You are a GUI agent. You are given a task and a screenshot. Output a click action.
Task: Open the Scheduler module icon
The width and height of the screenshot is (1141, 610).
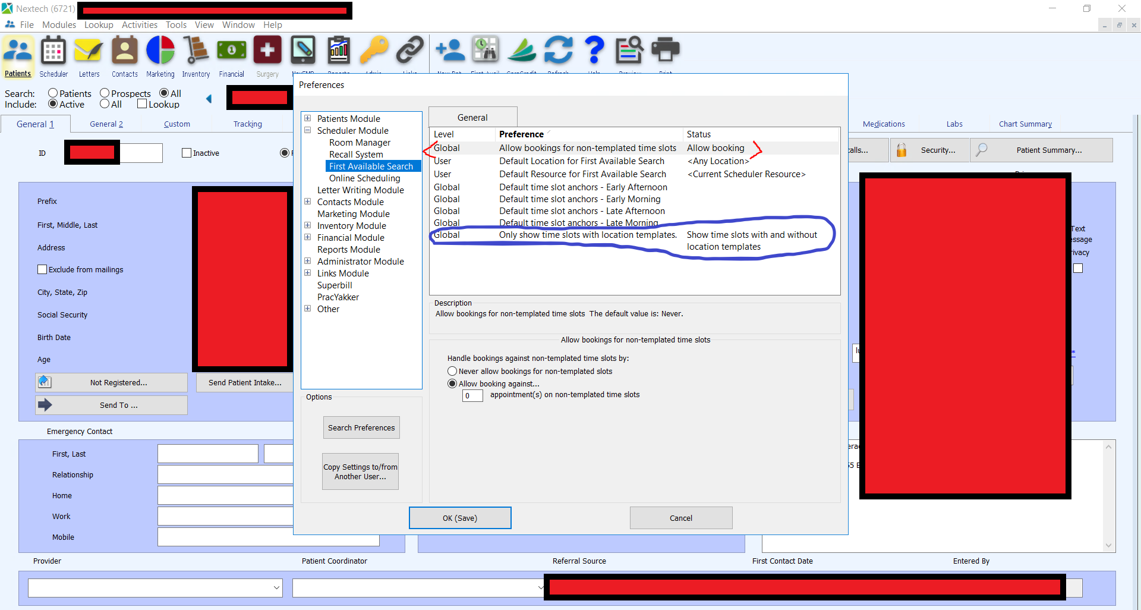(x=53, y=52)
